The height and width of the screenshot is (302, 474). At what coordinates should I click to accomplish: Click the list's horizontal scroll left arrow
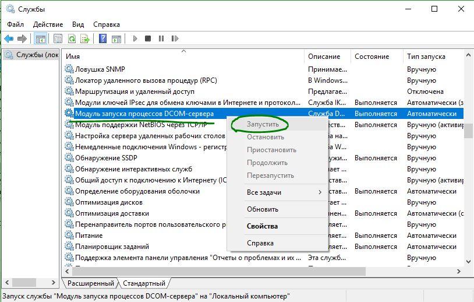pos(67,271)
